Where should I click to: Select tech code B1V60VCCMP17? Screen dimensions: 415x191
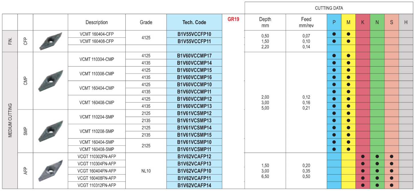coord(194,56)
